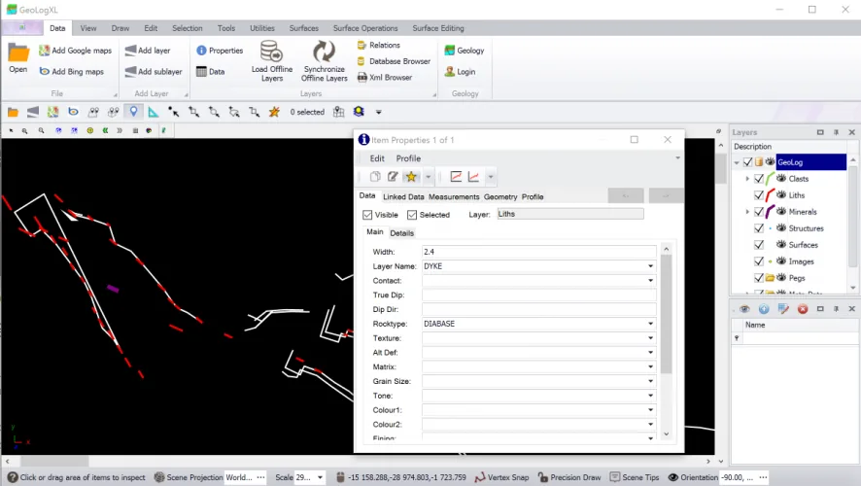The width and height of the screenshot is (861, 486).
Task: Open the Xml Browser
Action: pos(385,78)
